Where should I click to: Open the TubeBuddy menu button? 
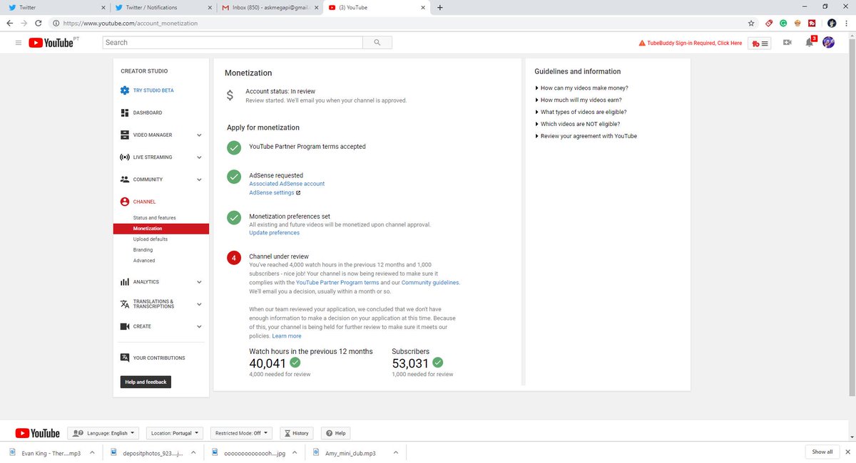tap(761, 43)
